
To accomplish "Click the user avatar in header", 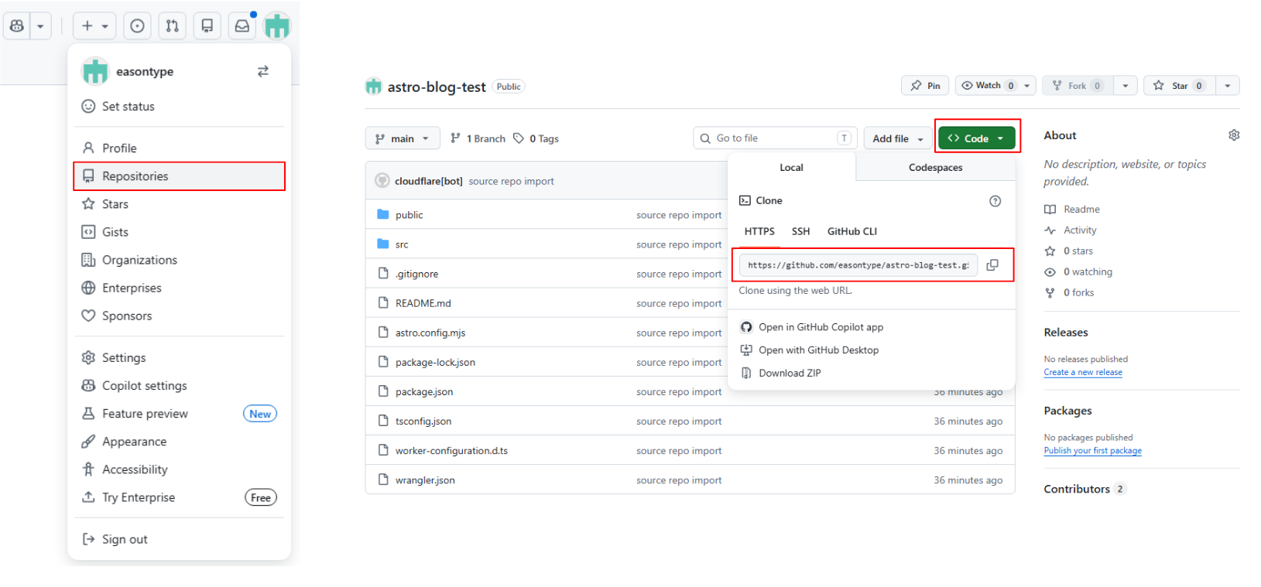I will [x=276, y=26].
